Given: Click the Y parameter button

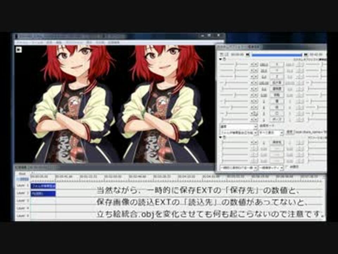Looking at the screenshot, I should [x=277, y=71].
